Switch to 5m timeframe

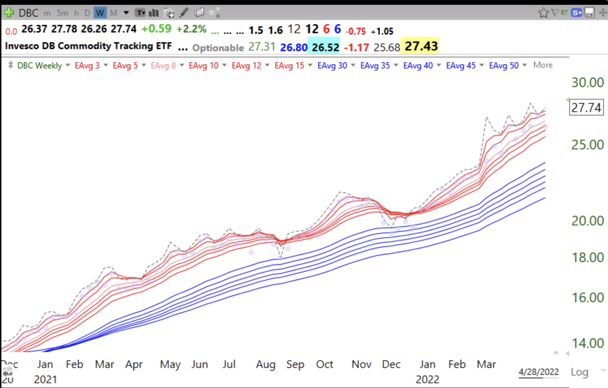tap(62, 13)
